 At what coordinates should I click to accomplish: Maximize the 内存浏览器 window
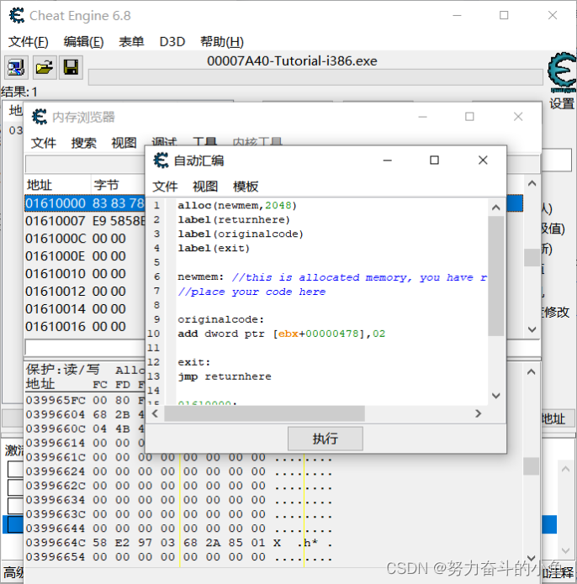[469, 117]
